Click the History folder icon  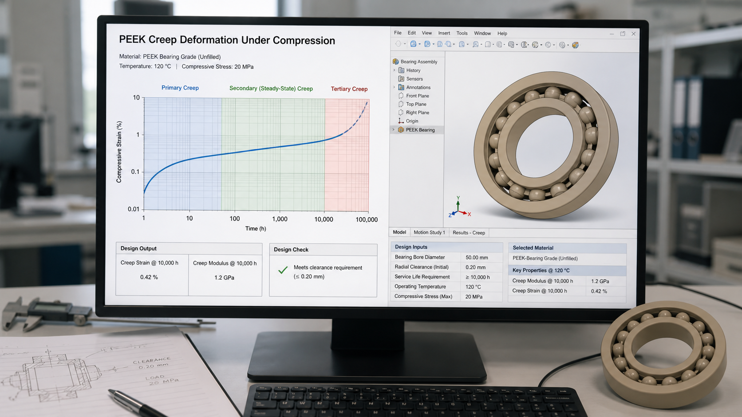401,70
